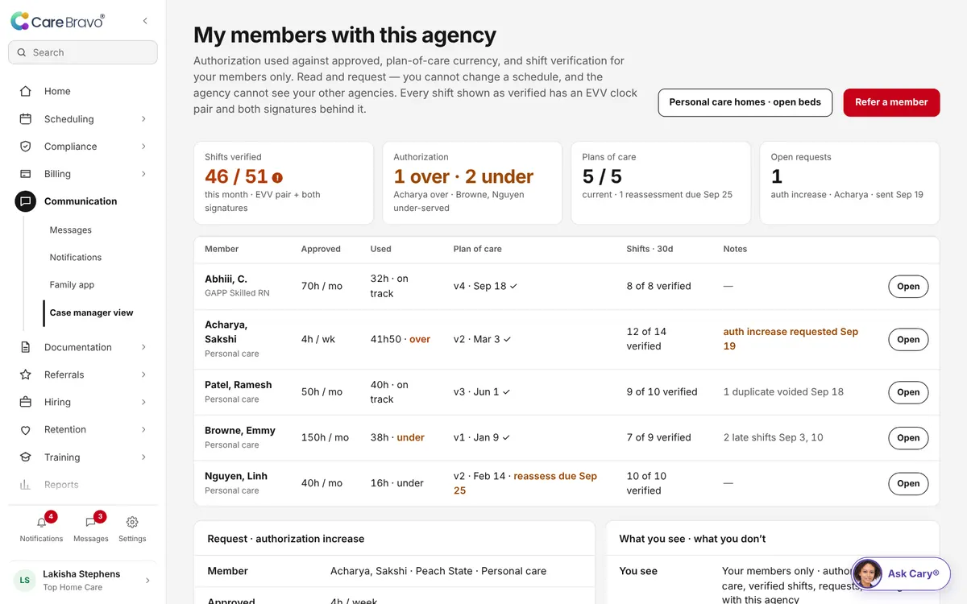
Task: Open Settings gear icon
Action: point(132,522)
